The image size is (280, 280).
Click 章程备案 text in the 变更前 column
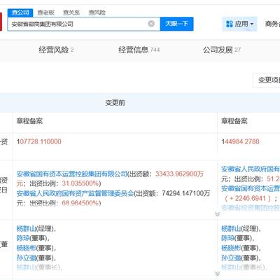click(x=29, y=121)
